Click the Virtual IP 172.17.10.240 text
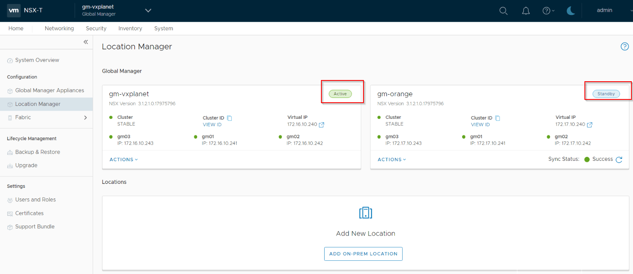Viewport: 633px width, 274px height. point(570,124)
